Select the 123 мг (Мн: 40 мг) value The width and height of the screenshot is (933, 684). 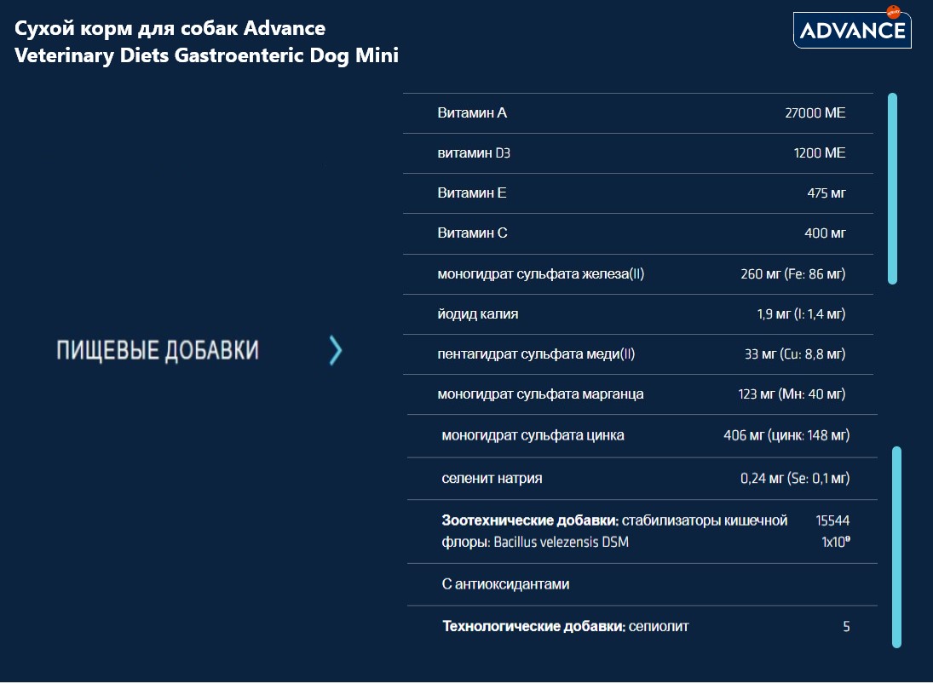792,394
